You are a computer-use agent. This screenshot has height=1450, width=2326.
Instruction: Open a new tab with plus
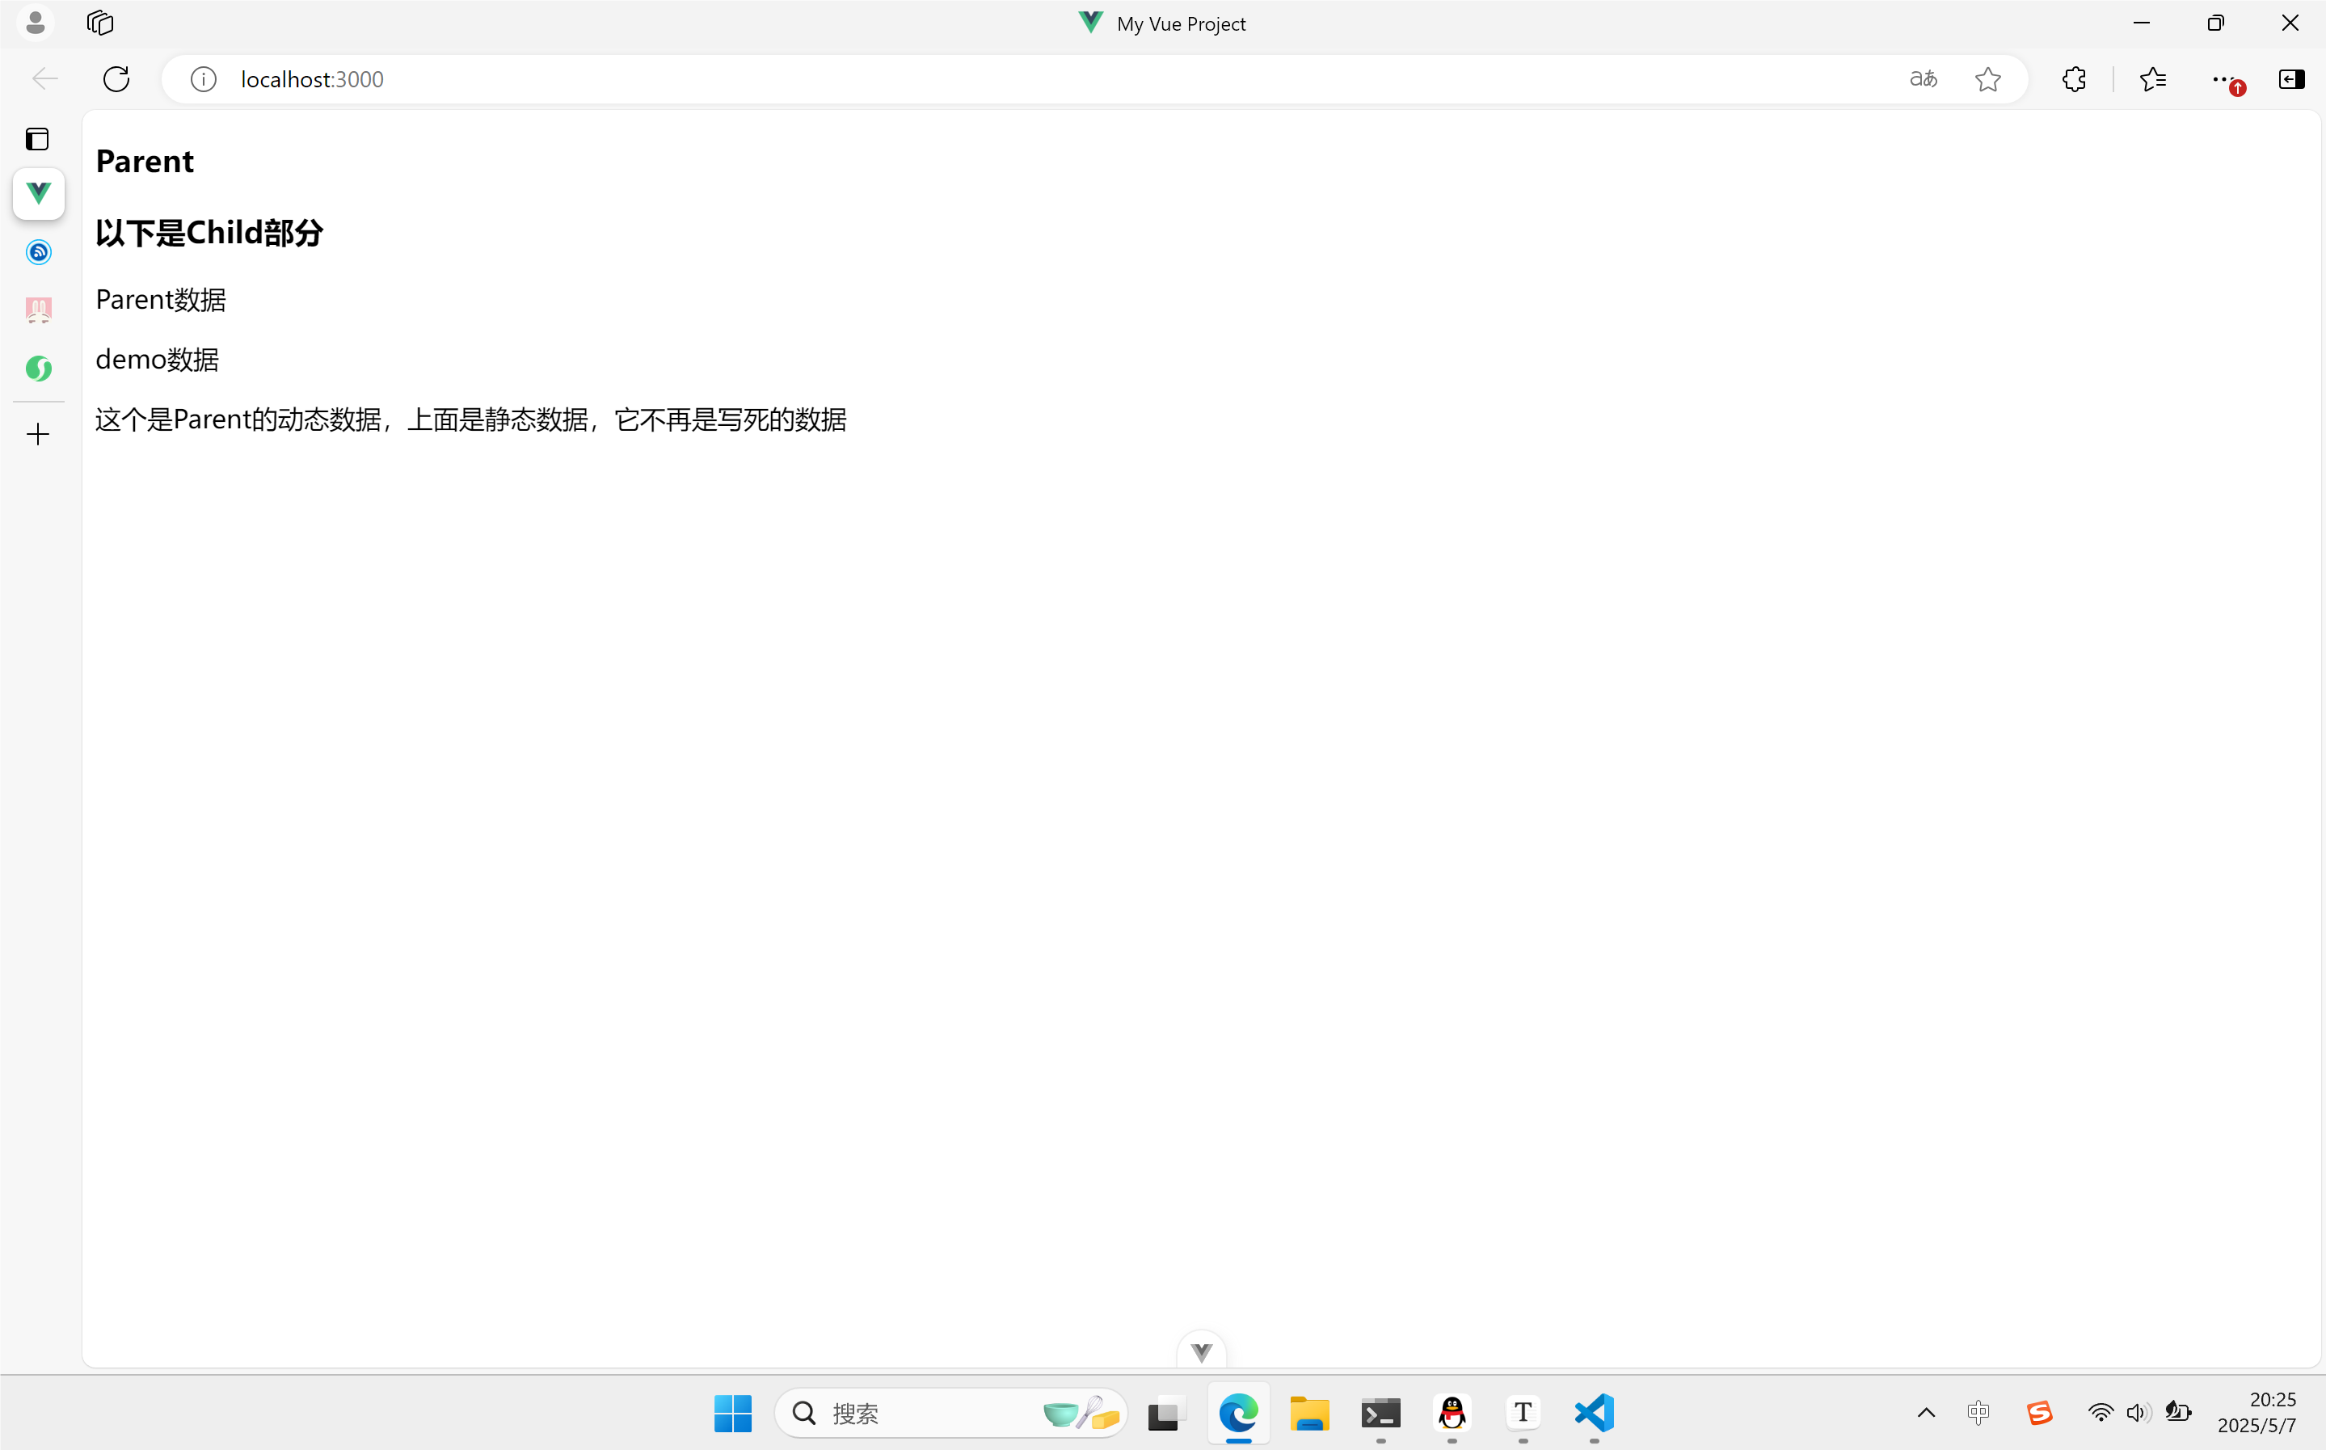click(38, 434)
